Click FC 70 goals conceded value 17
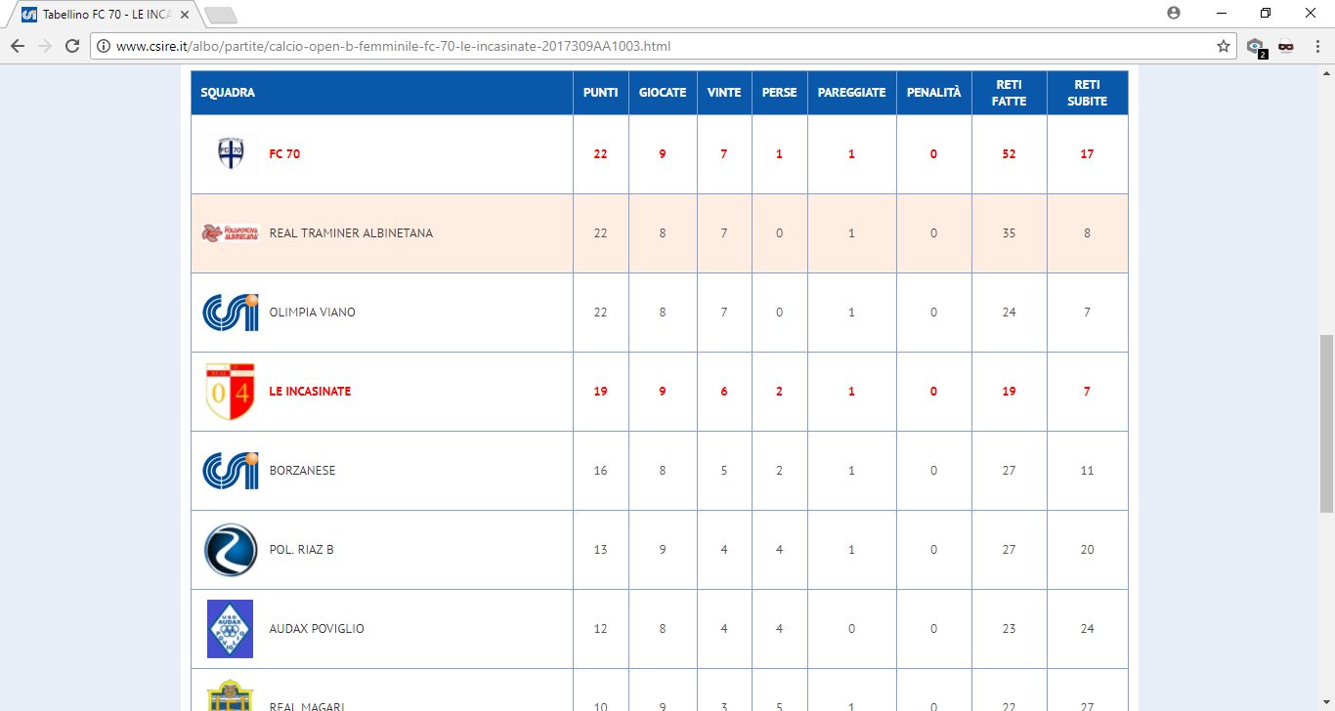The height and width of the screenshot is (711, 1335). pyautogui.click(x=1087, y=154)
